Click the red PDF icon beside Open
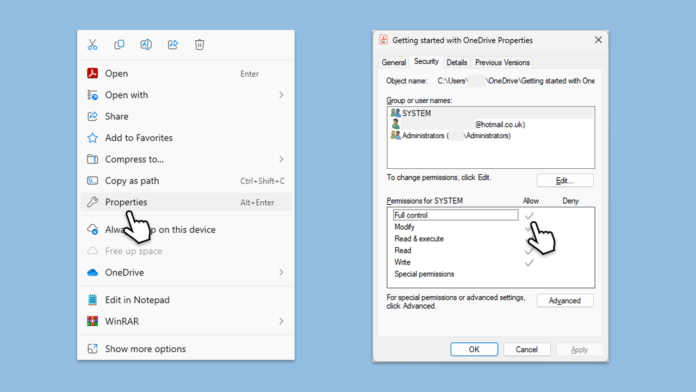Screen dimensions: 696x392 pyautogui.click(x=92, y=73)
